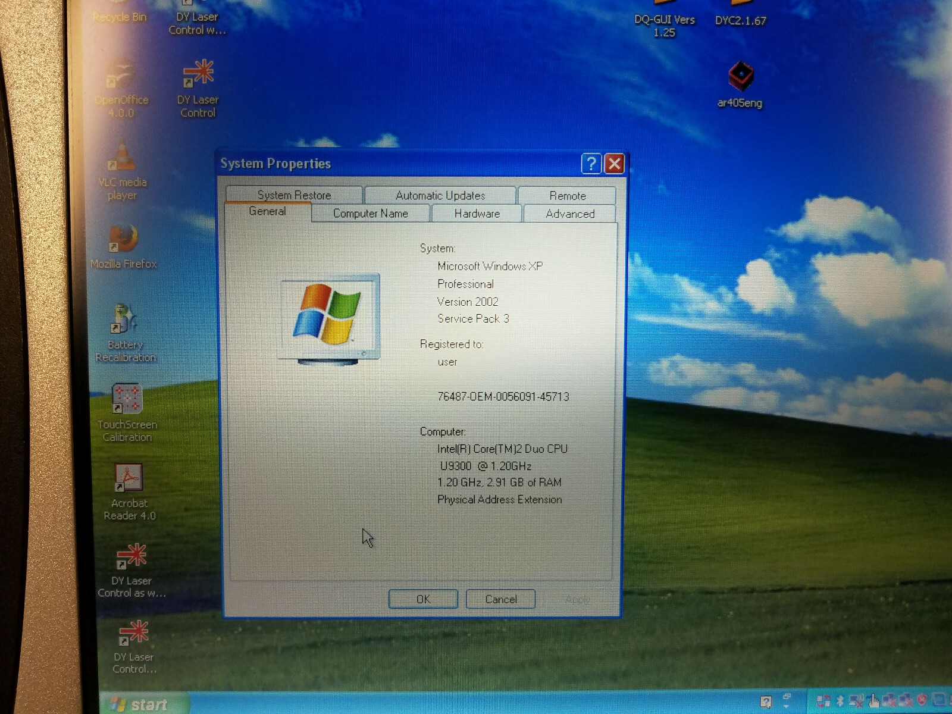The width and height of the screenshot is (952, 714).
Task: Click the text 'Version 2002'
Action: (468, 302)
